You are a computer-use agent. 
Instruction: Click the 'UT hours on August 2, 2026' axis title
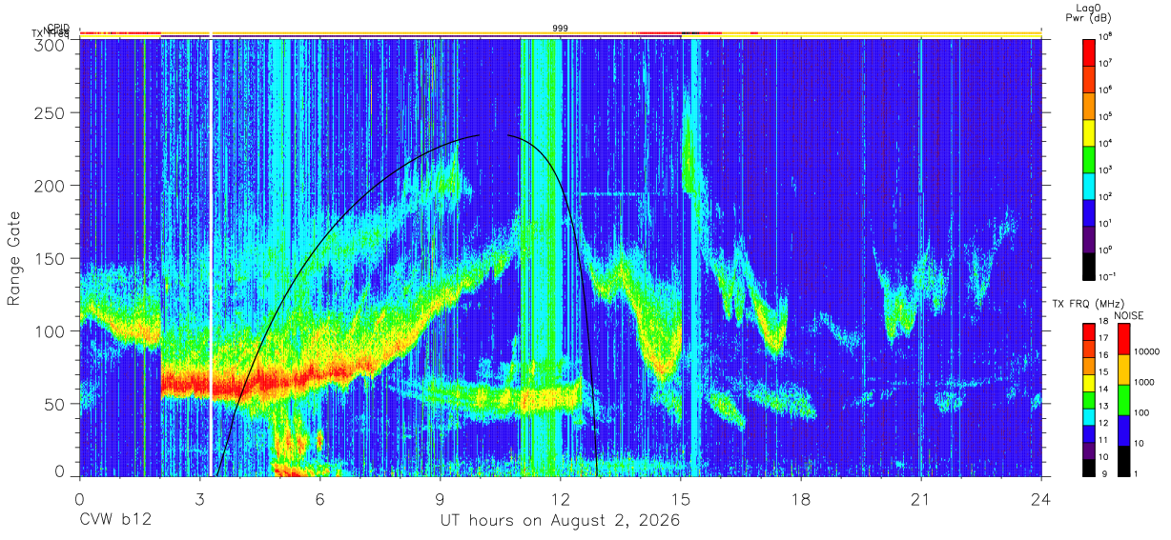(x=560, y=521)
